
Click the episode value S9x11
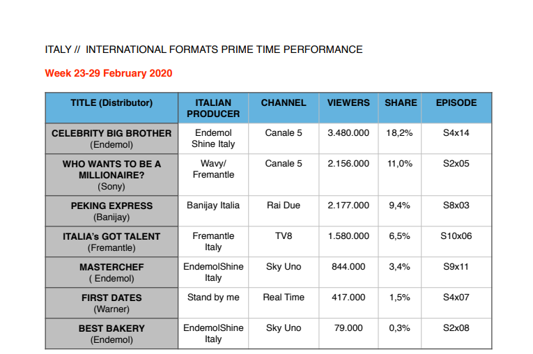coord(456,267)
